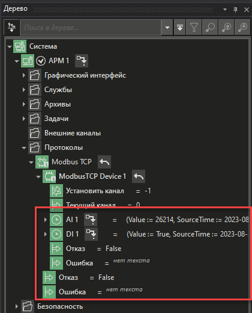Collapse the Протоколы folder
The image size is (252, 313).
point(24,148)
